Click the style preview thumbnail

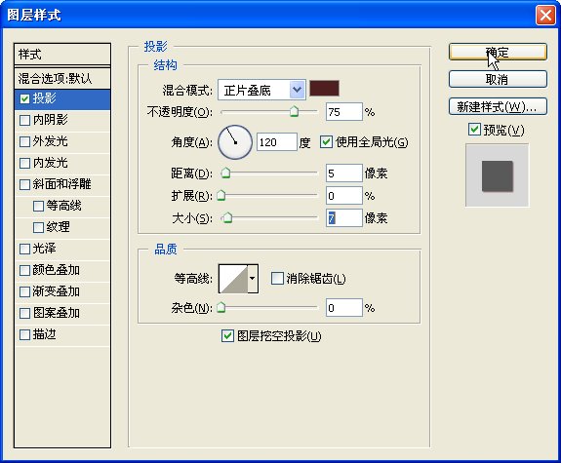[497, 175]
